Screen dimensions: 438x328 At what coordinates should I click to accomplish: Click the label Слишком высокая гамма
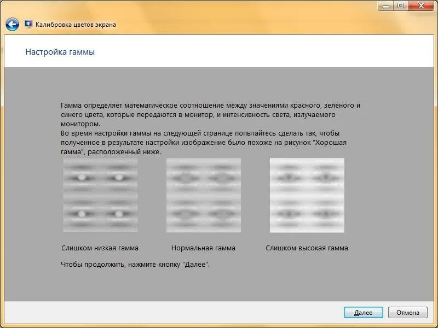point(307,248)
